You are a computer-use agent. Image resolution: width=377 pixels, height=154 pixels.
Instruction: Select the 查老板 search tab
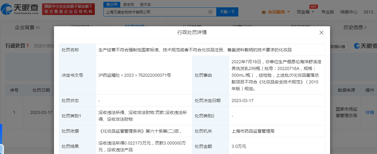coord(128,5)
